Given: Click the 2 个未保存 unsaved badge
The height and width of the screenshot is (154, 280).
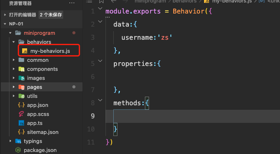Looking at the screenshot, I should tap(51, 15).
